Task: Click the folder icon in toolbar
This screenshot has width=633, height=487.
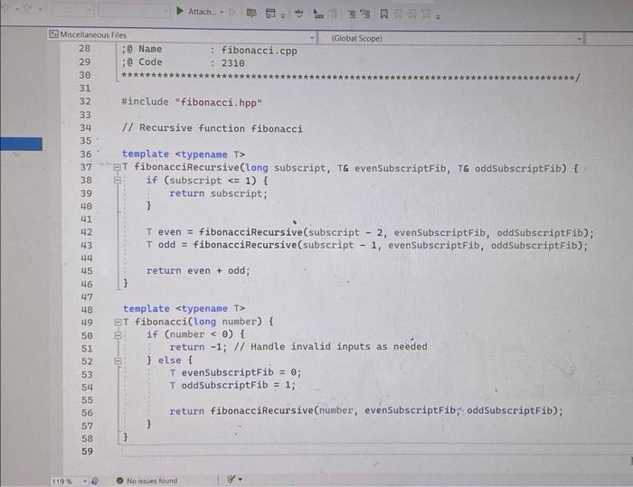Action: tap(251, 14)
